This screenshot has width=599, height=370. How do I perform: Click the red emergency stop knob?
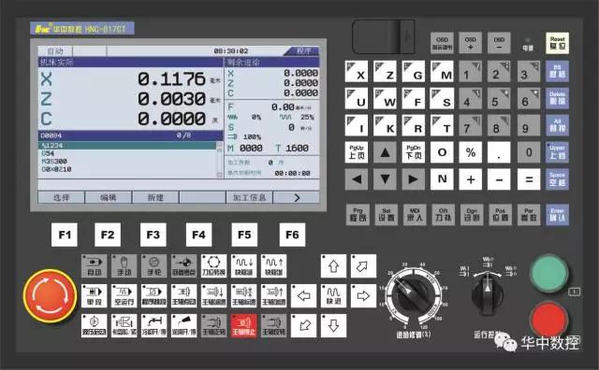pyautogui.click(x=50, y=295)
